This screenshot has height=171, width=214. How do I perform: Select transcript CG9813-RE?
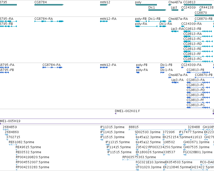[x=198, y=51]
